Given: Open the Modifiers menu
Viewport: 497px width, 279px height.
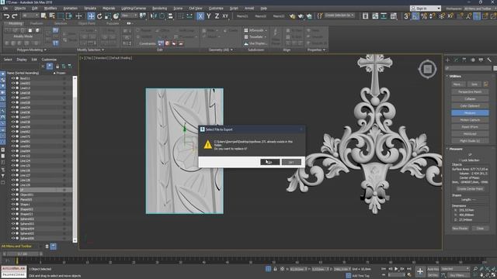Looking at the screenshot, I should point(50,9).
